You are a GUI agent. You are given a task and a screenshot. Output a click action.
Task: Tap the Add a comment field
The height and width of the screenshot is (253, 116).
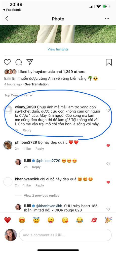tap(65, 235)
